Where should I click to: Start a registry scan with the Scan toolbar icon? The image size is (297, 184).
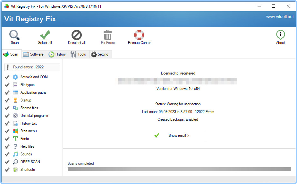pyautogui.click(x=14, y=35)
